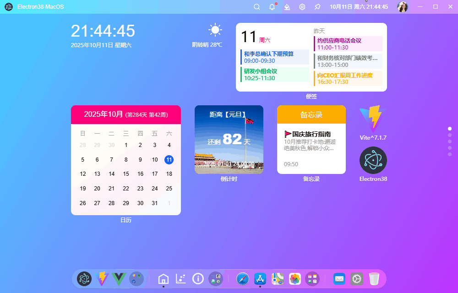
Task: Open the notifications bell with red badge
Action: tap(271, 6)
